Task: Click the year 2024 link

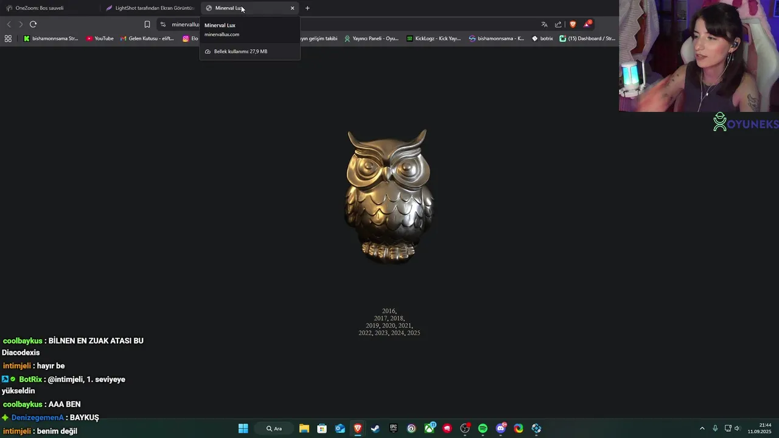Action: 397,333
